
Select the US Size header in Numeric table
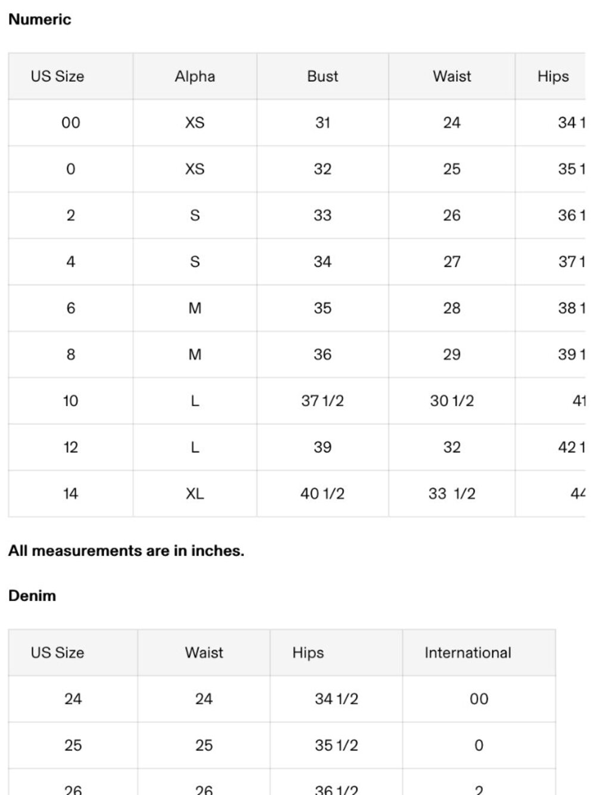tap(57, 76)
